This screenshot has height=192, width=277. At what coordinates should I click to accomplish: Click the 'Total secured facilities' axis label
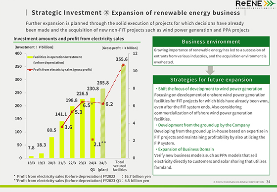[x=120, y=166]
